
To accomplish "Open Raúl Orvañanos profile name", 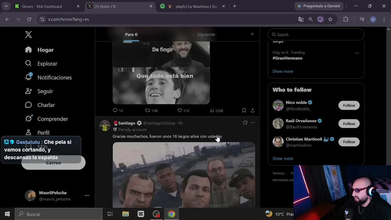I will (301, 121).
